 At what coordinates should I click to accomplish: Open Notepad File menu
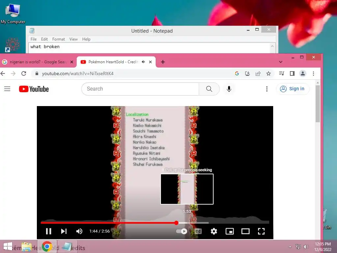coord(34,39)
